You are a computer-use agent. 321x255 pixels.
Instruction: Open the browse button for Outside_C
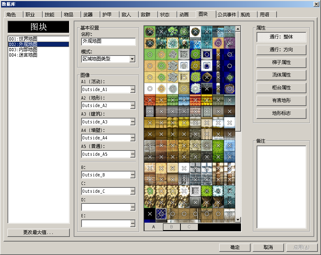coord(133,191)
